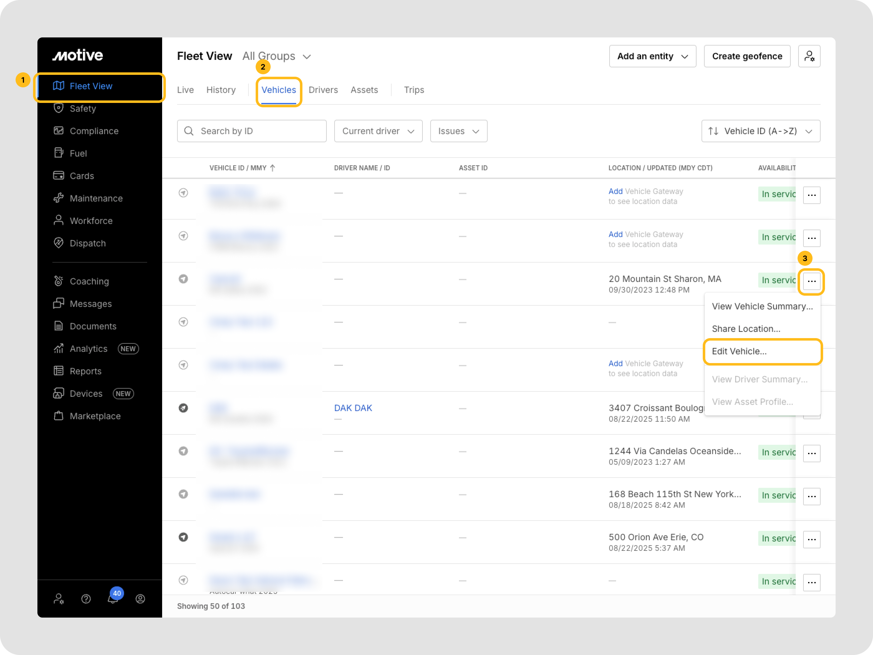The height and width of the screenshot is (655, 873).
Task: Click the Search by ID field
Action: click(252, 131)
